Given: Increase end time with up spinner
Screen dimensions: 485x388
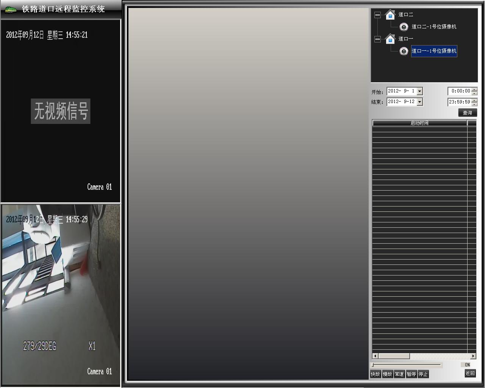Looking at the screenshot, I should pyautogui.click(x=474, y=100).
